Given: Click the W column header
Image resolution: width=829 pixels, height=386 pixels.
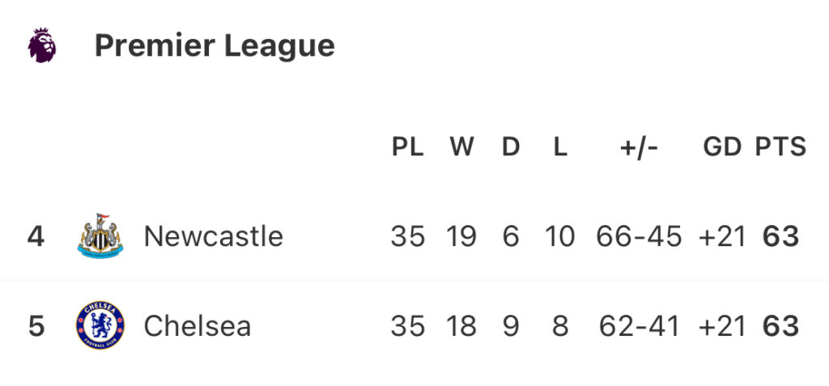Looking at the screenshot, I should pos(461,146).
